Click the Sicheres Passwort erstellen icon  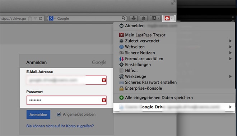pos(121,83)
